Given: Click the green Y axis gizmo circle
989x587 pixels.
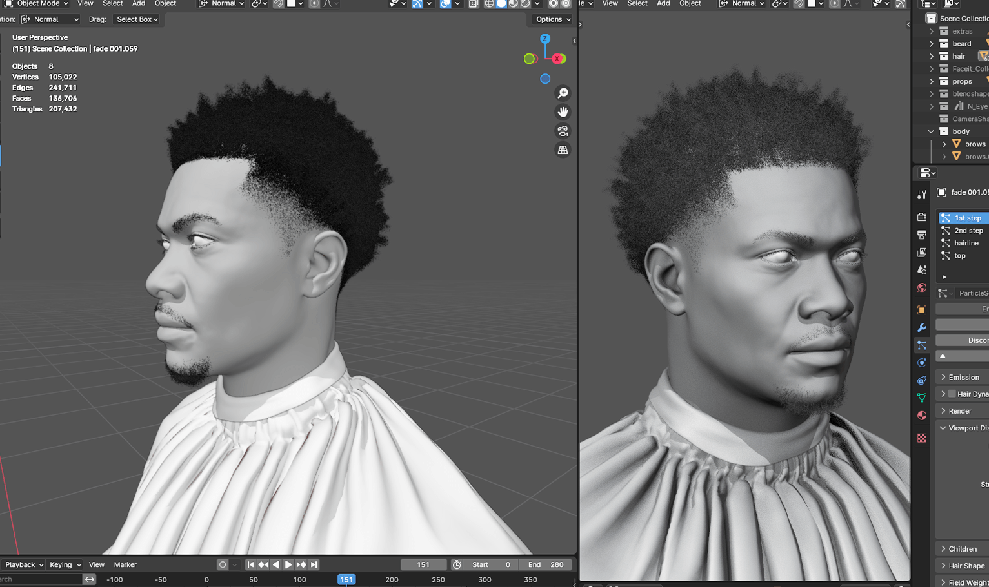Looking at the screenshot, I should (529, 59).
